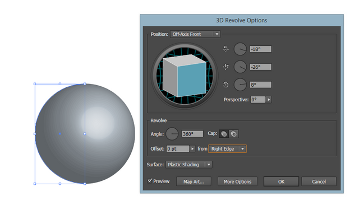Click the 360° angle input field
This screenshot has width=359, height=210.
click(x=192, y=134)
